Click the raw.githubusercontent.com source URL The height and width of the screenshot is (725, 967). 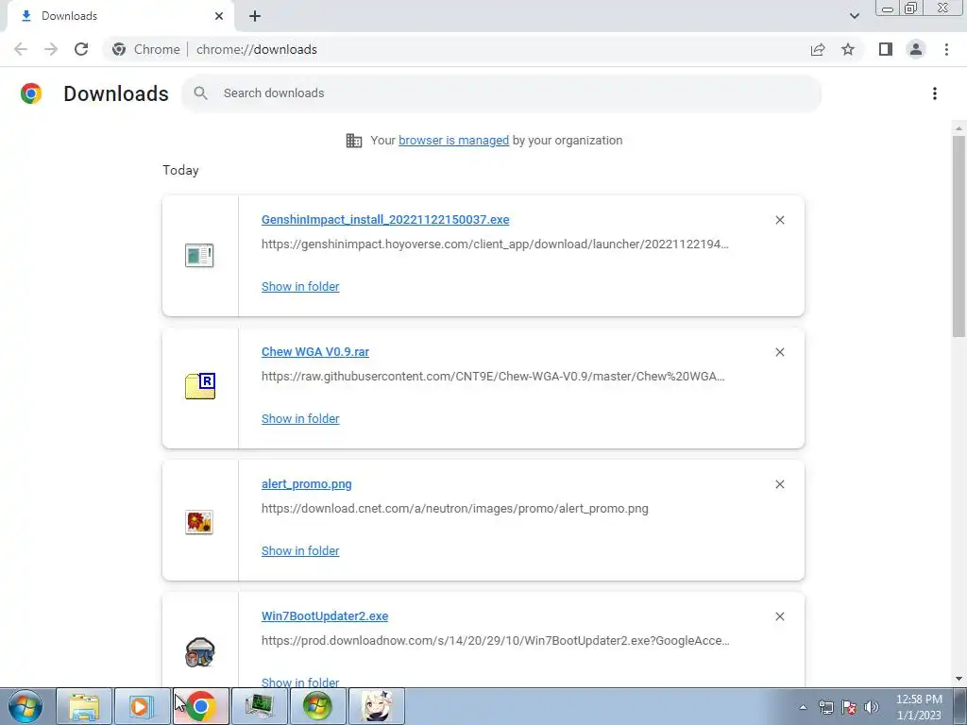[493, 376]
